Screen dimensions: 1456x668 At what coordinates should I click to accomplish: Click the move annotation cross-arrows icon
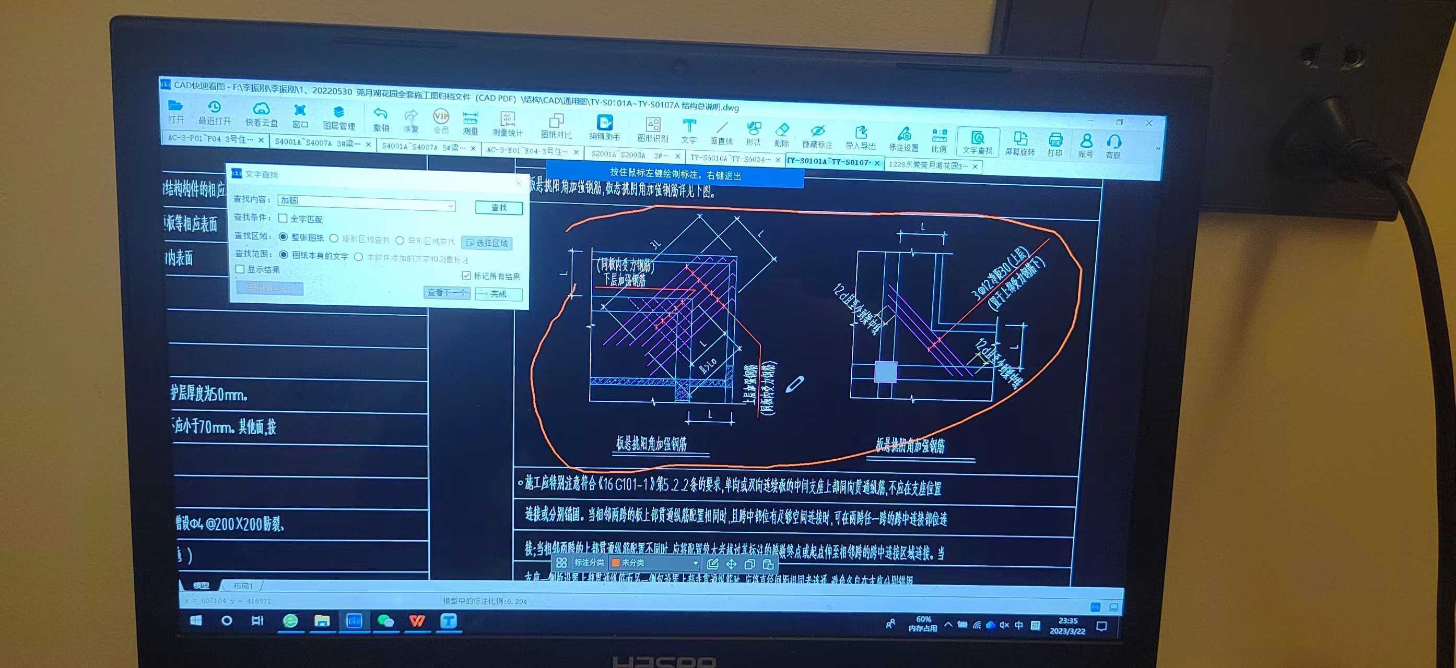[731, 564]
